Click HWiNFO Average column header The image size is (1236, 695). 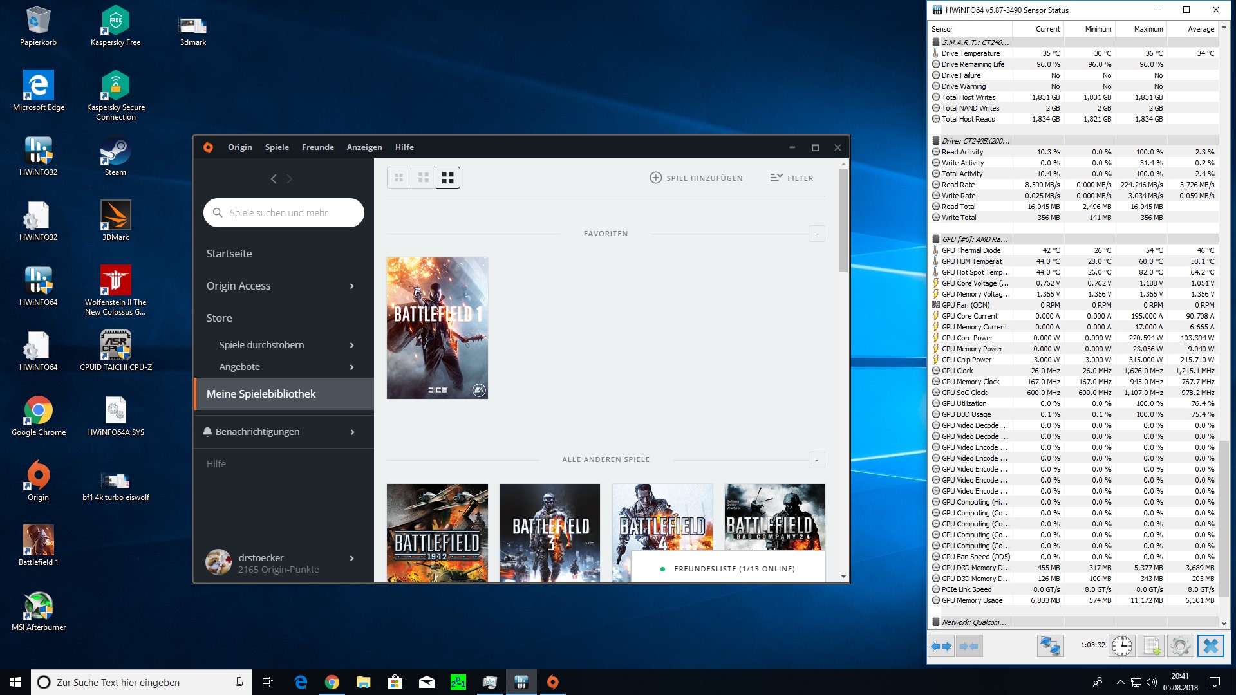[1193, 29]
